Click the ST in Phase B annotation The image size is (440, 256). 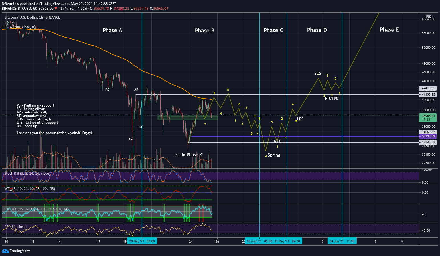coord(188,155)
